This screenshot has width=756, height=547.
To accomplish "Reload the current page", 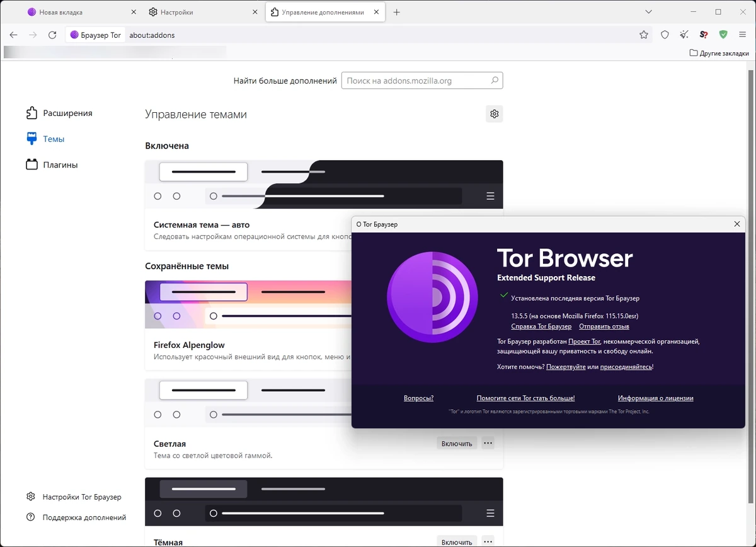I will point(52,35).
